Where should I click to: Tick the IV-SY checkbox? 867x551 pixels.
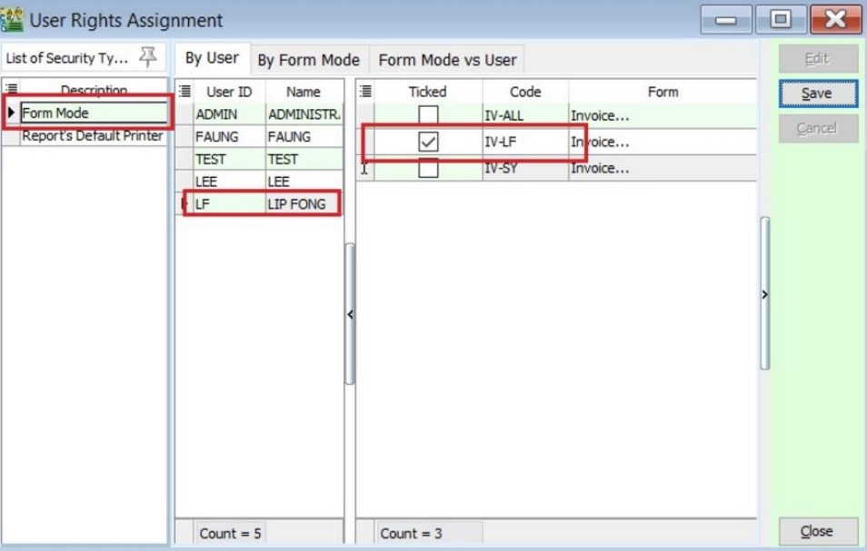(x=428, y=169)
